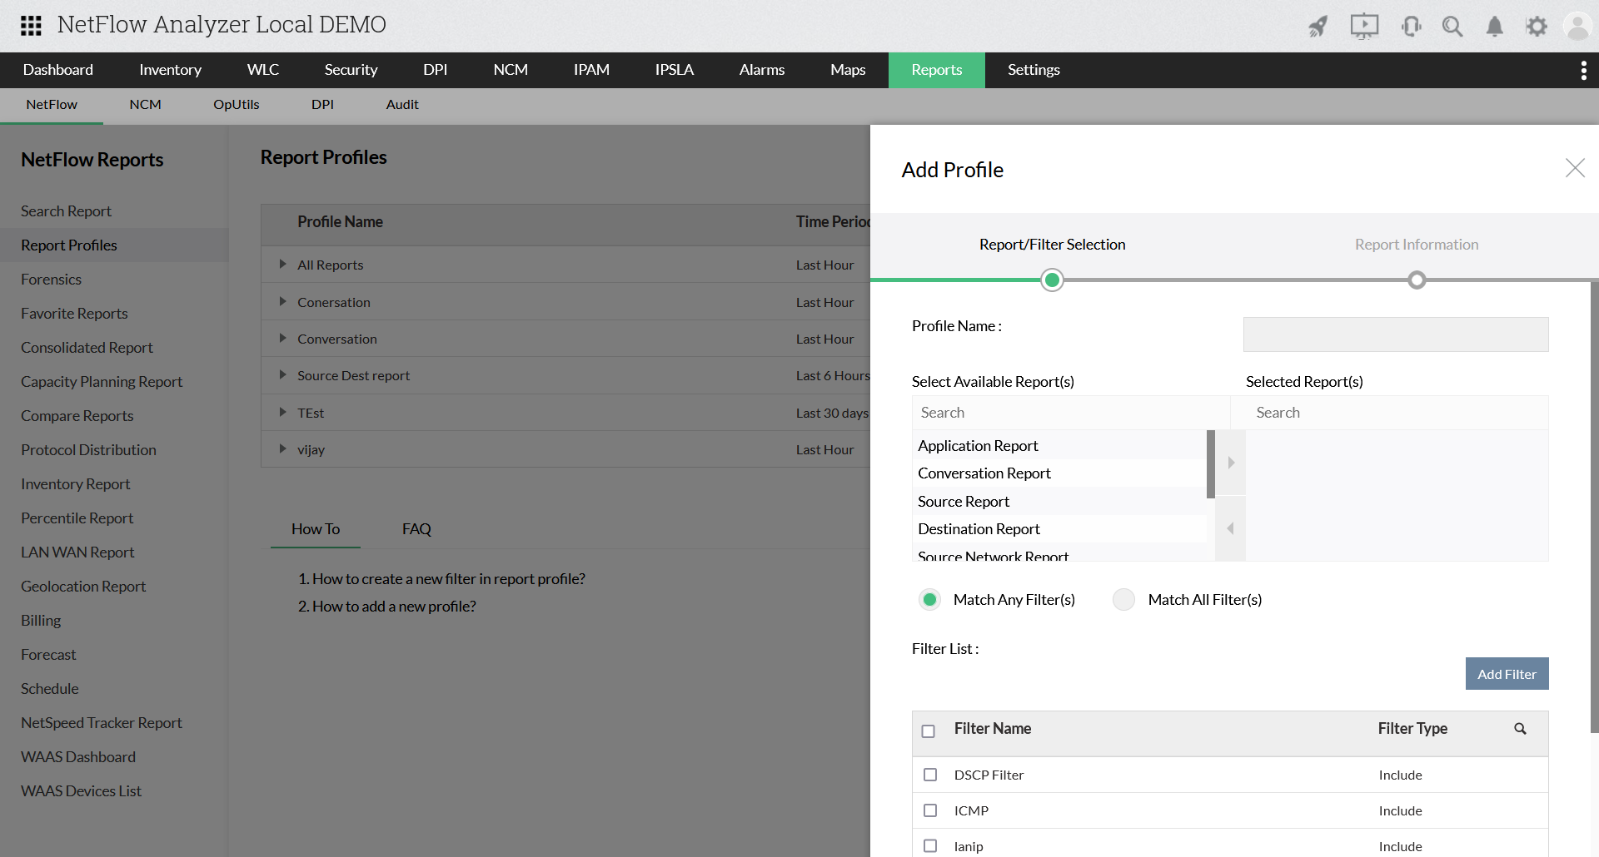Expand the All Reports profile row
Viewport: 1599px width, 857px height.
[282, 265]
